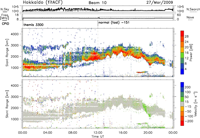This screenshot has width=200, height=138.
Task: Click the dashed 12:00 line in power panel
Action: click(x=98, y=53)
